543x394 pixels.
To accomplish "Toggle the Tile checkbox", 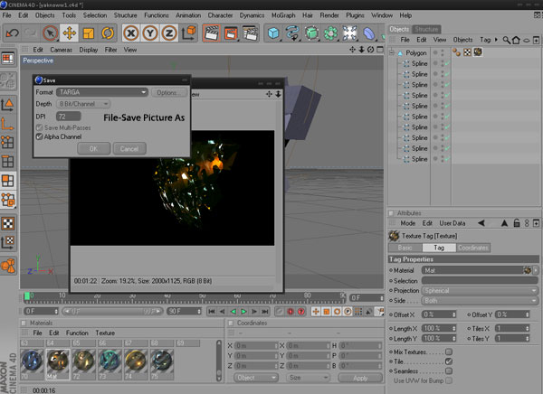I will click(x=449, y=361).
